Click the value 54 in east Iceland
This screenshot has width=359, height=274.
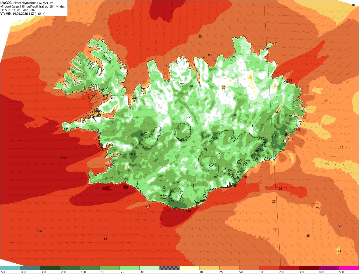pyautogui.click(x=277, y=112)
